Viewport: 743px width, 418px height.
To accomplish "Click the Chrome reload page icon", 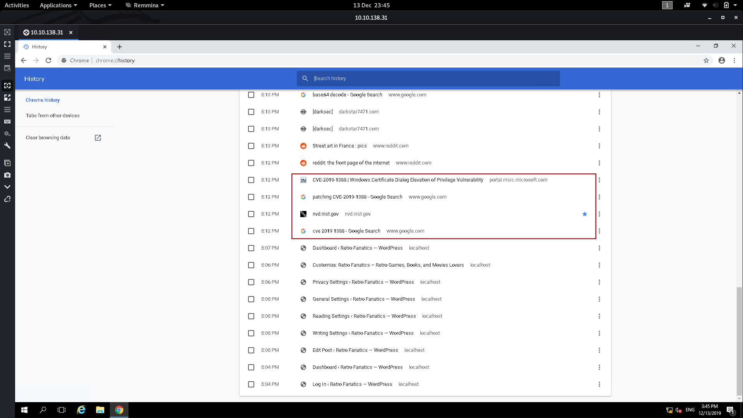I will click(48, 60).
